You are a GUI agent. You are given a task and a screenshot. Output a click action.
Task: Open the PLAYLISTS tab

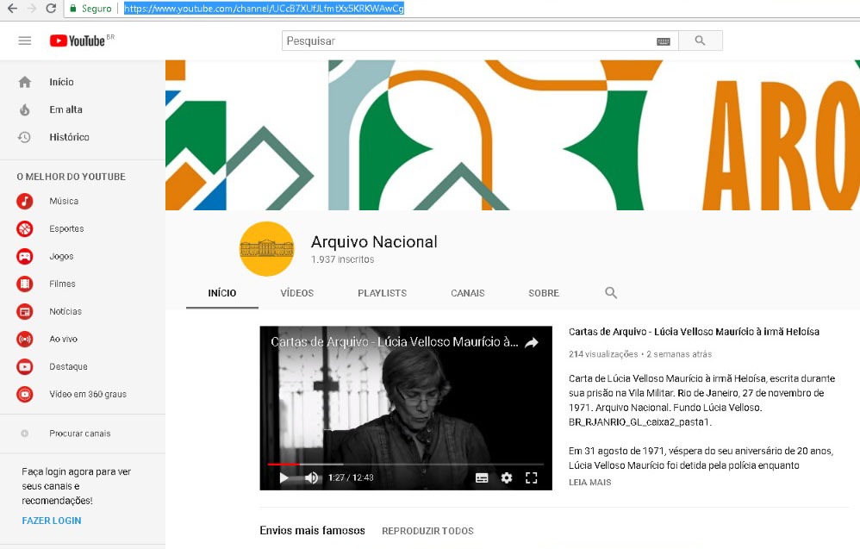[382, 293]
